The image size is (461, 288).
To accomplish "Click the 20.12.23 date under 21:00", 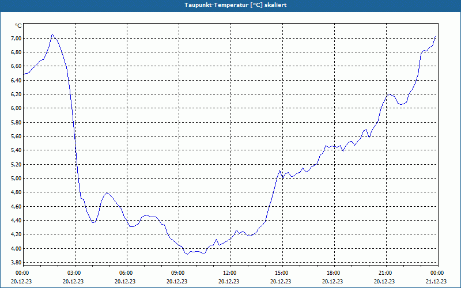I will click(384, 281).
